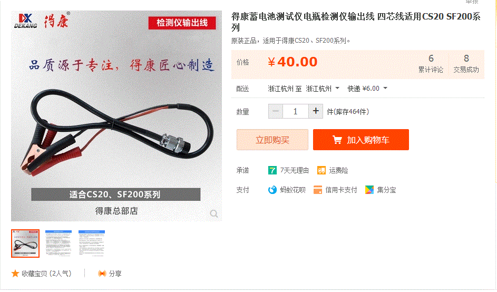Select the first cable photo thumbnail
Viewport: 497px width, 292px height.
point(25,244)
